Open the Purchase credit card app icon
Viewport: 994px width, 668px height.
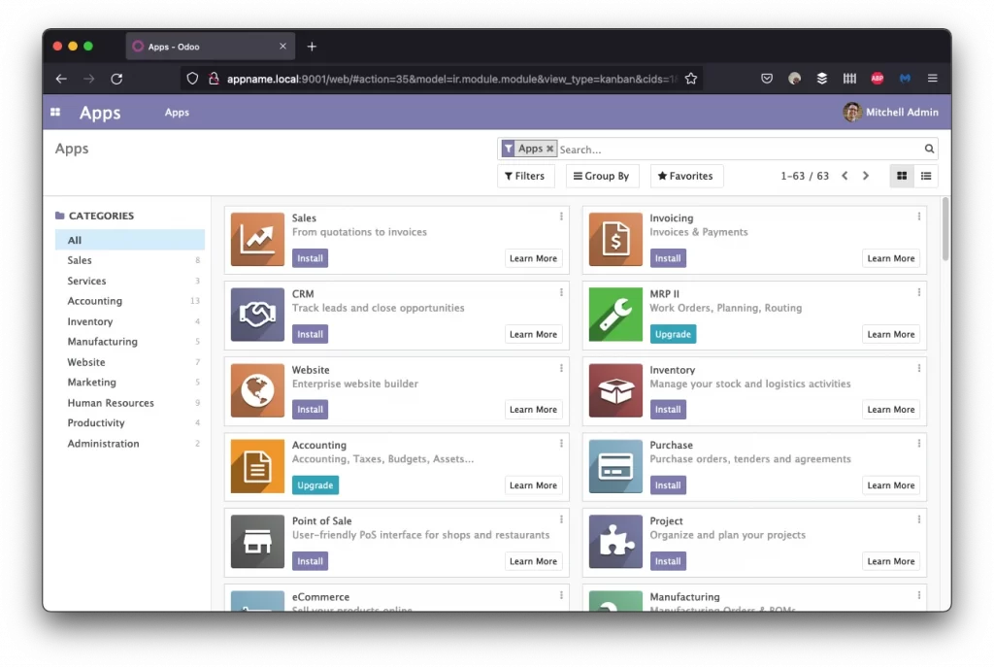tap(615, 466)
